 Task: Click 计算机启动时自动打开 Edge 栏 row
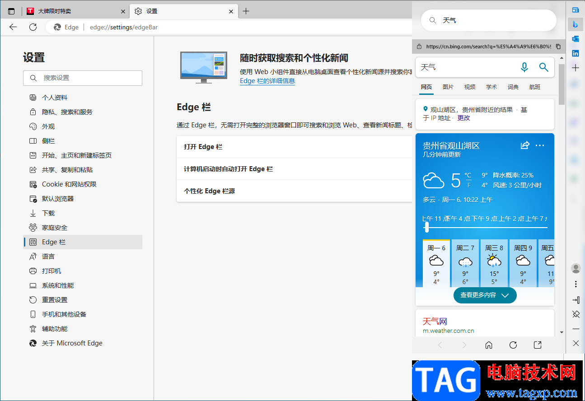294,169
